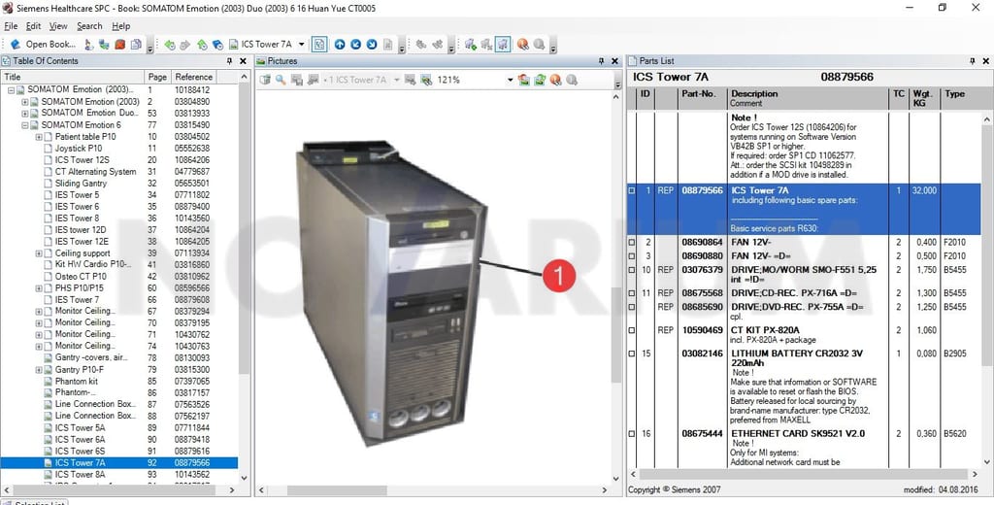The height and width of the screenshot is (505, 994).
Task: Click the Wgt. KG column header
Action: 924,98
